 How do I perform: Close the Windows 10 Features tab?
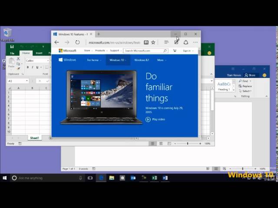point(91,34)
